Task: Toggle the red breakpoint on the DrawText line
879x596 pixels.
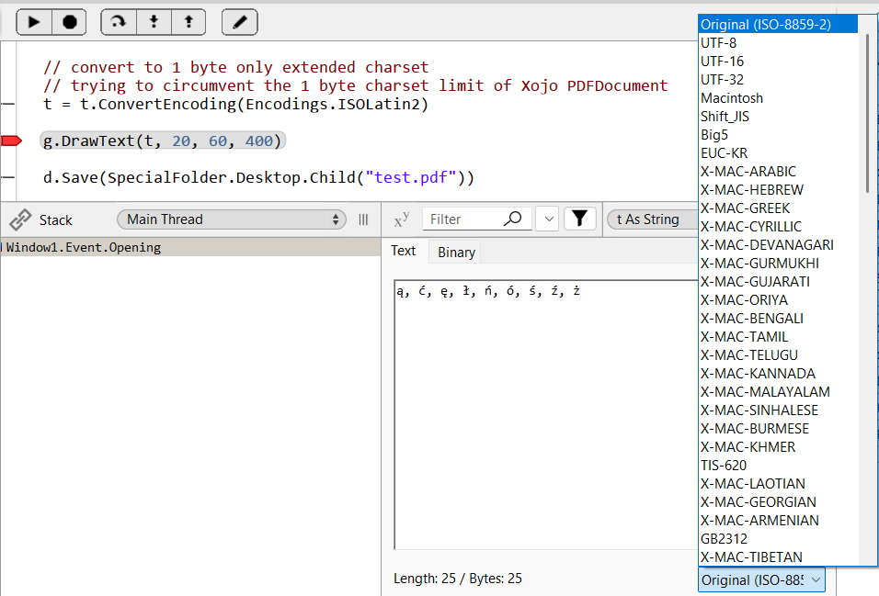Action: (11, 141)
